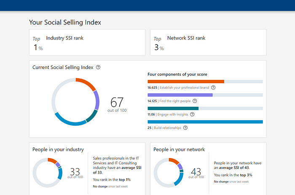
Task: Click the People in your industry donut chart
Action: click(x=48, y=173)
